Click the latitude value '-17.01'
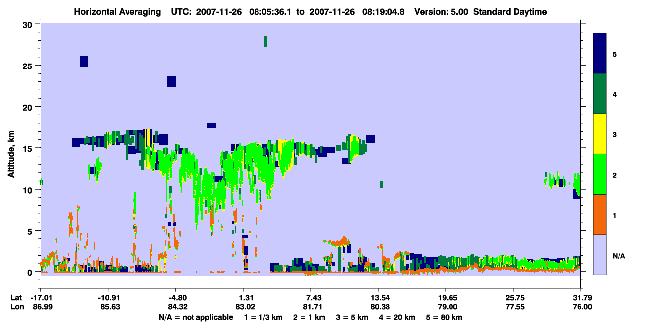The height and width of the screenshot is (331, 645). (41, 298)
